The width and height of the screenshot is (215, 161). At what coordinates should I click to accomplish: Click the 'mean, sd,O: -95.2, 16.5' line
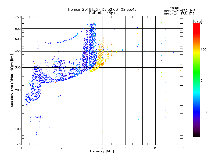(179, 10)
